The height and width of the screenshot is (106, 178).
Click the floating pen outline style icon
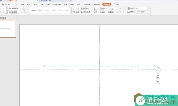158,72
